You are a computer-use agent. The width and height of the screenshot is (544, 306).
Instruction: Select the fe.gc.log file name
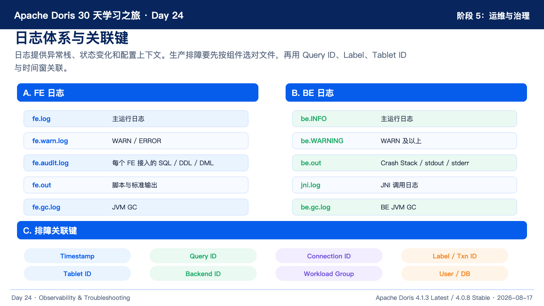[x=46, y=207]
